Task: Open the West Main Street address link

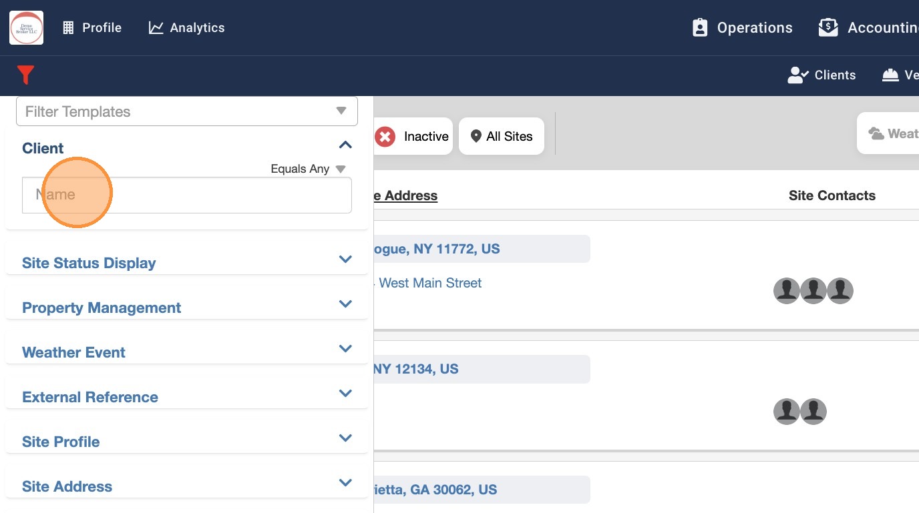Action: click(x=429, y=283)
